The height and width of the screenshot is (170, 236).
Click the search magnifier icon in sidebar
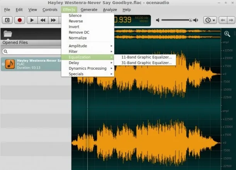point(5,52)
